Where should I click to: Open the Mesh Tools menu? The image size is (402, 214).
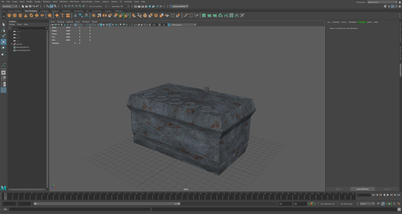tap(75, 2)
